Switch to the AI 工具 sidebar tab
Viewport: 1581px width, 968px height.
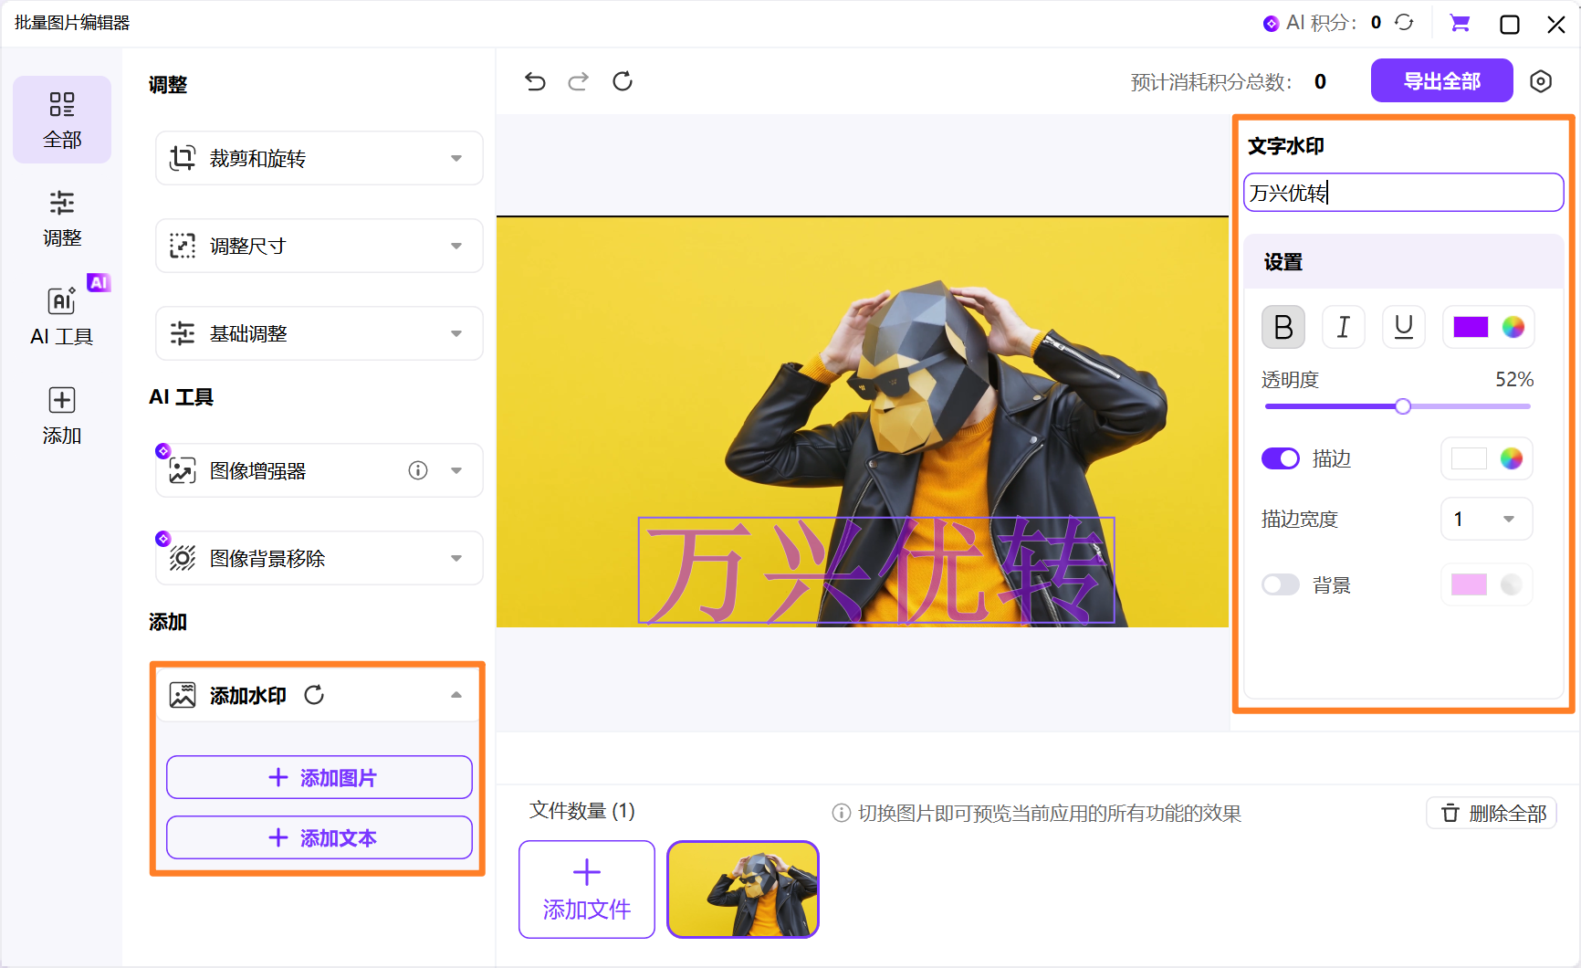tap(61, 315)
